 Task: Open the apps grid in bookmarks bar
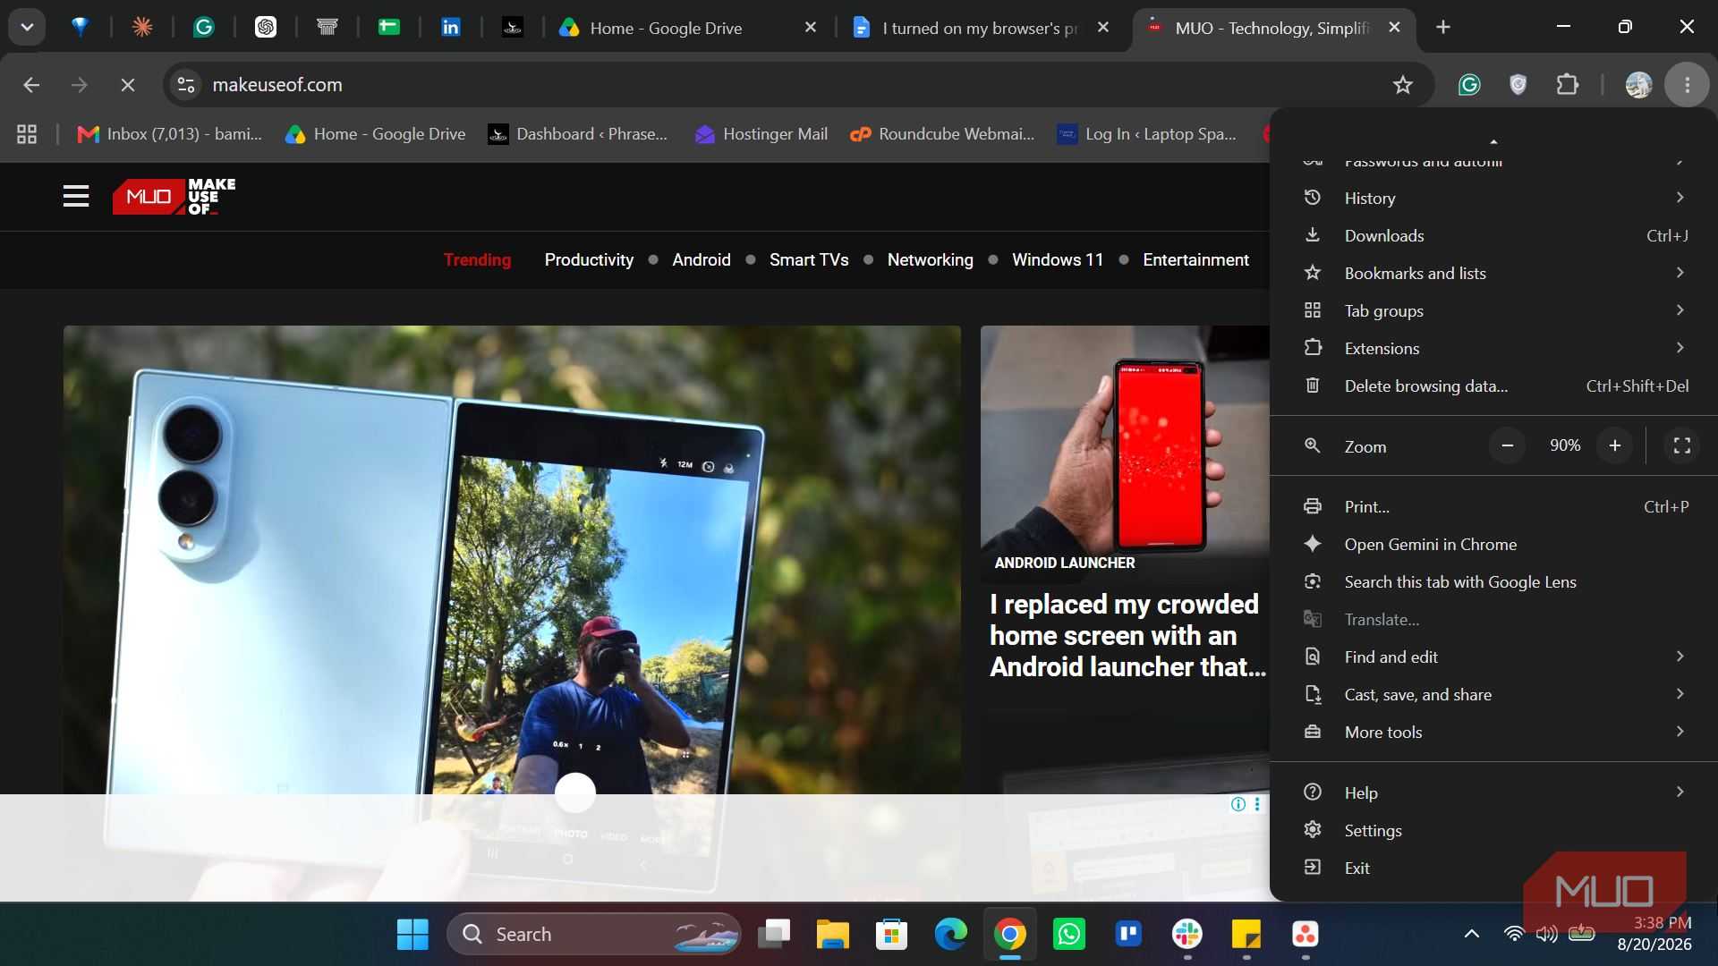point(27,134)
